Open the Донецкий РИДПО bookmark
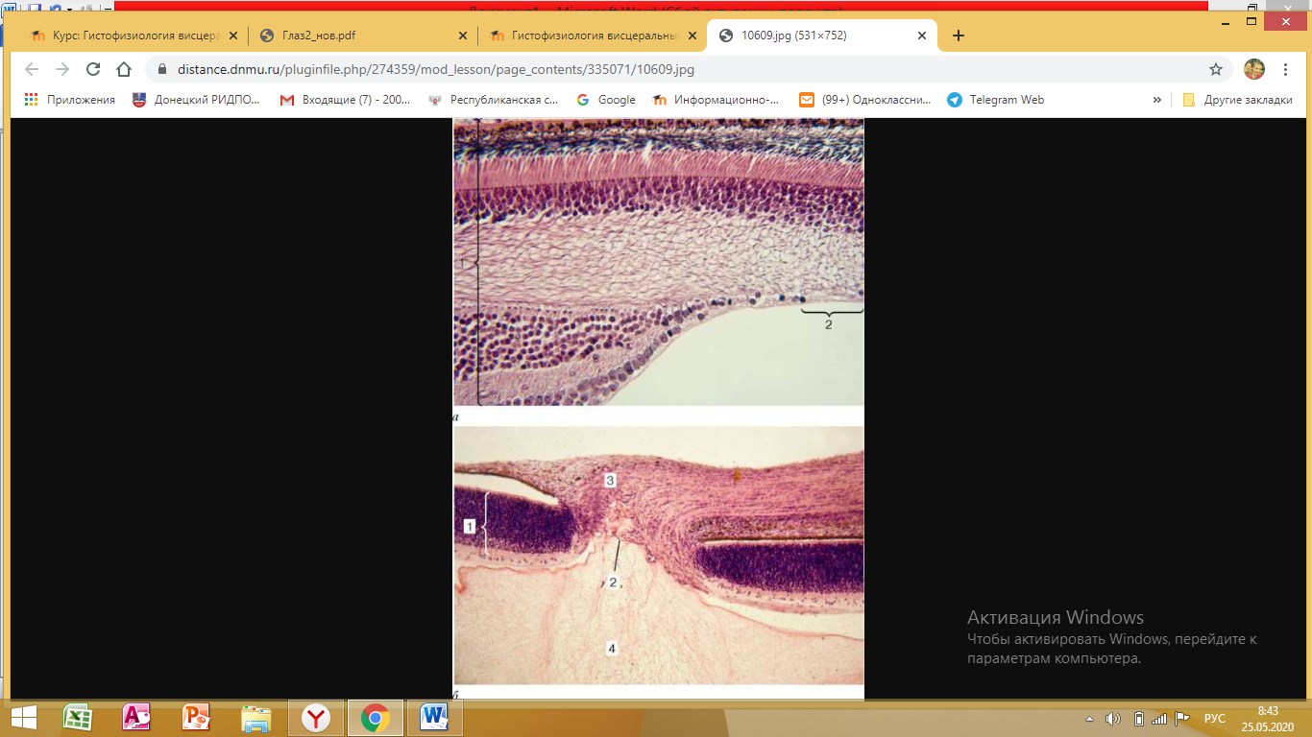 [x=196, y=100]
